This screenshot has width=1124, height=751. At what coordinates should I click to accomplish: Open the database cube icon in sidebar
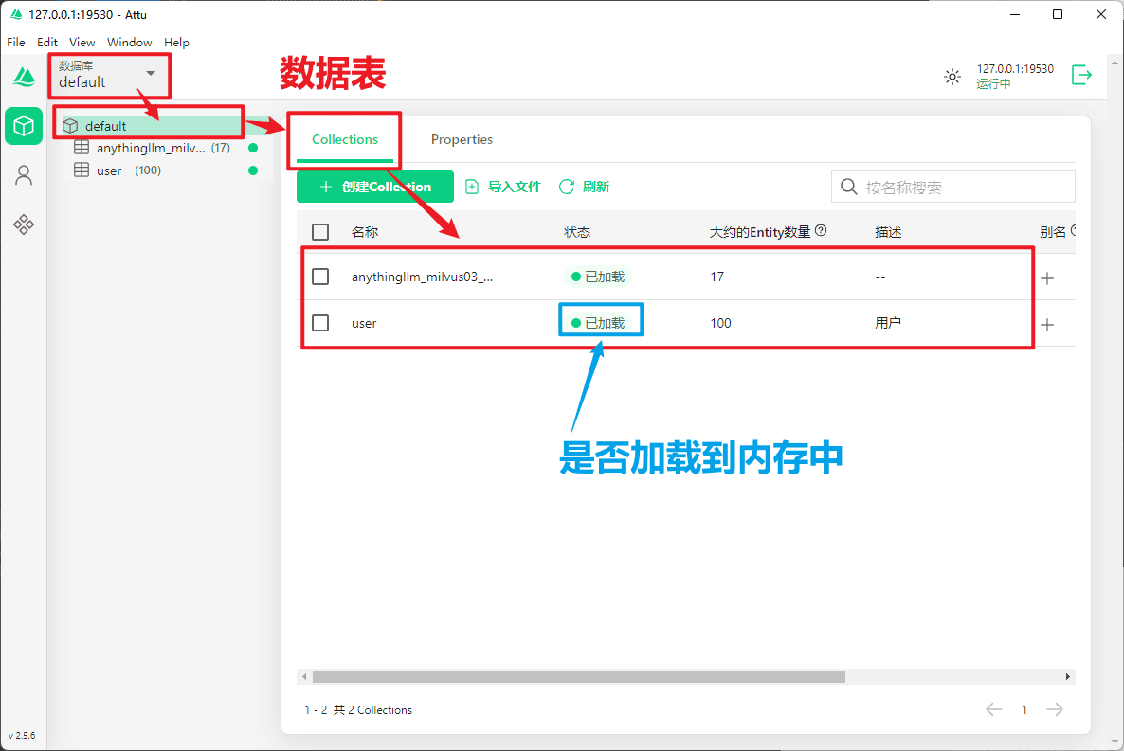point(24,126)
